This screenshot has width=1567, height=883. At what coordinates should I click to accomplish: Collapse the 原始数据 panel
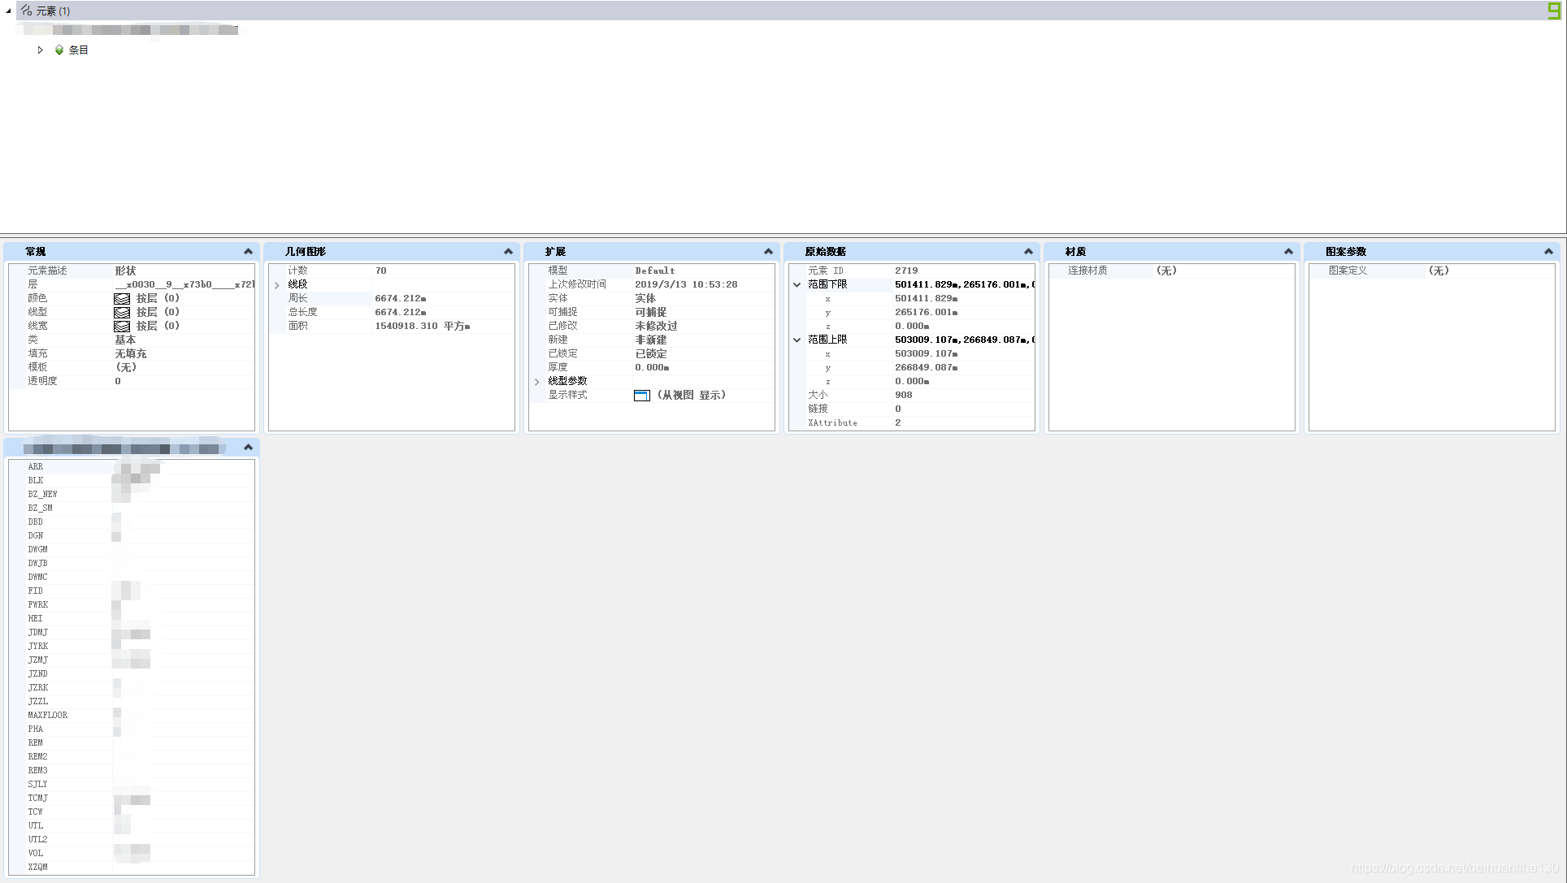click(x=1028, y=252)
